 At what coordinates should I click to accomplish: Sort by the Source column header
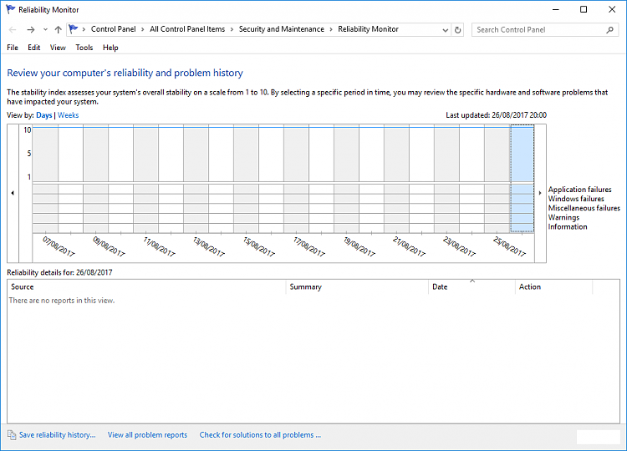tap(146, 286)
